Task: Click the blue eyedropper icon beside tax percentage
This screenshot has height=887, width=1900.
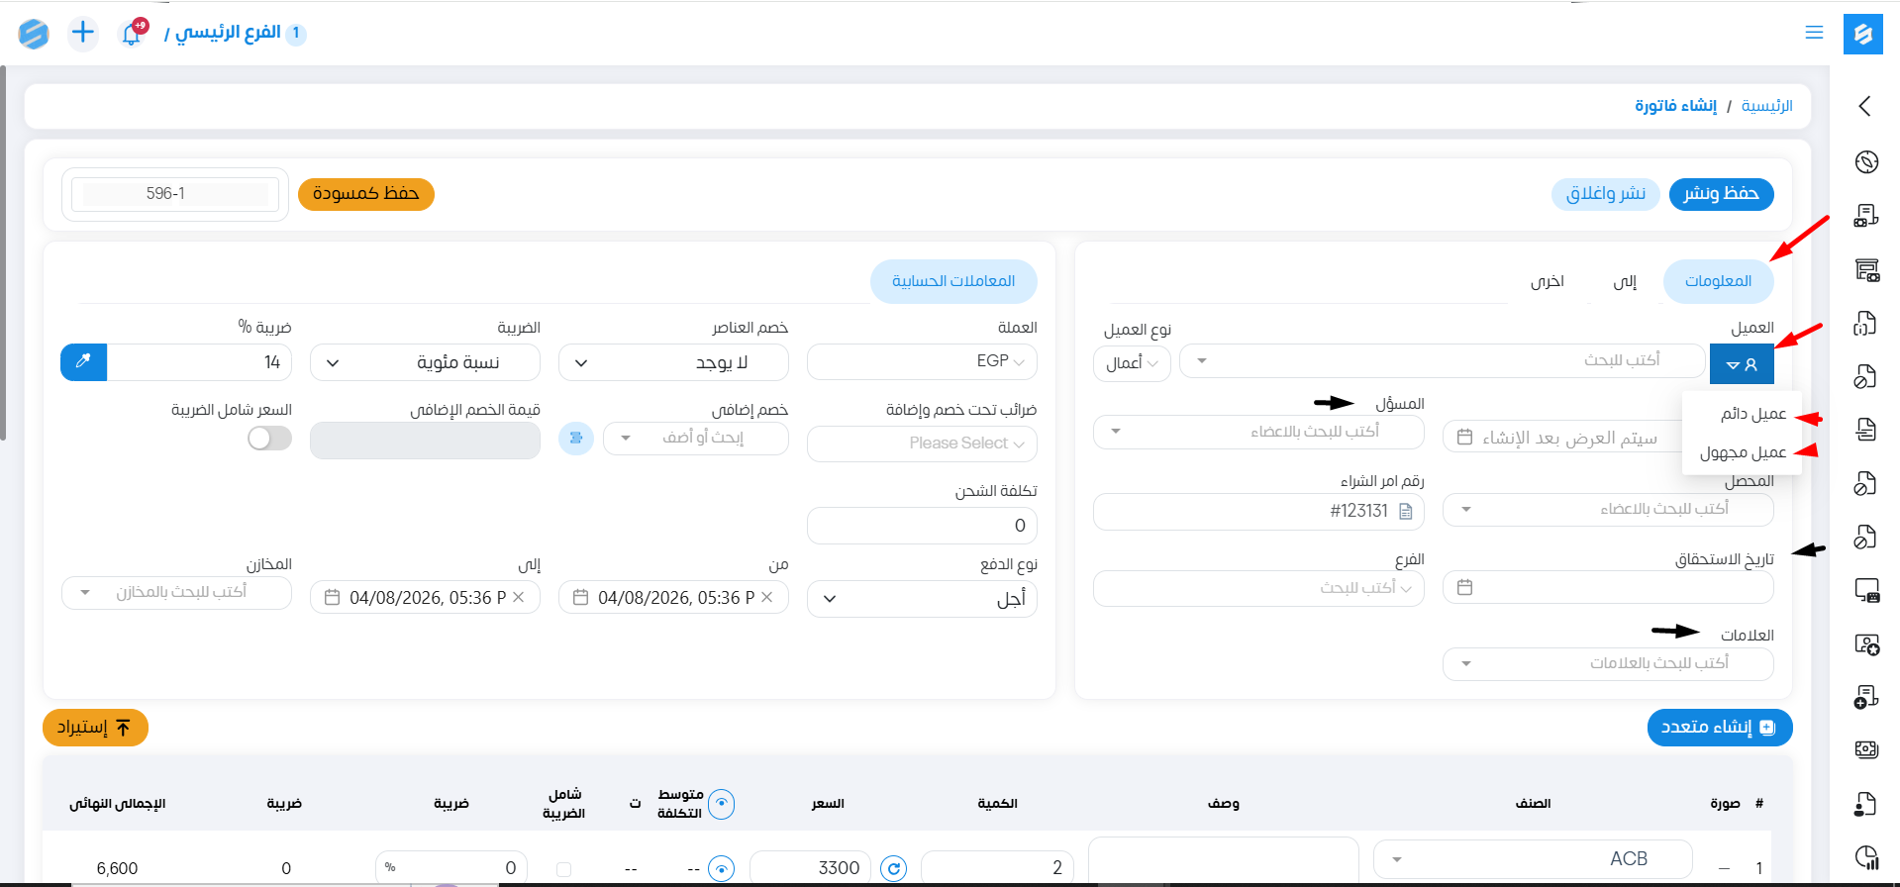Action: point(83,362)
